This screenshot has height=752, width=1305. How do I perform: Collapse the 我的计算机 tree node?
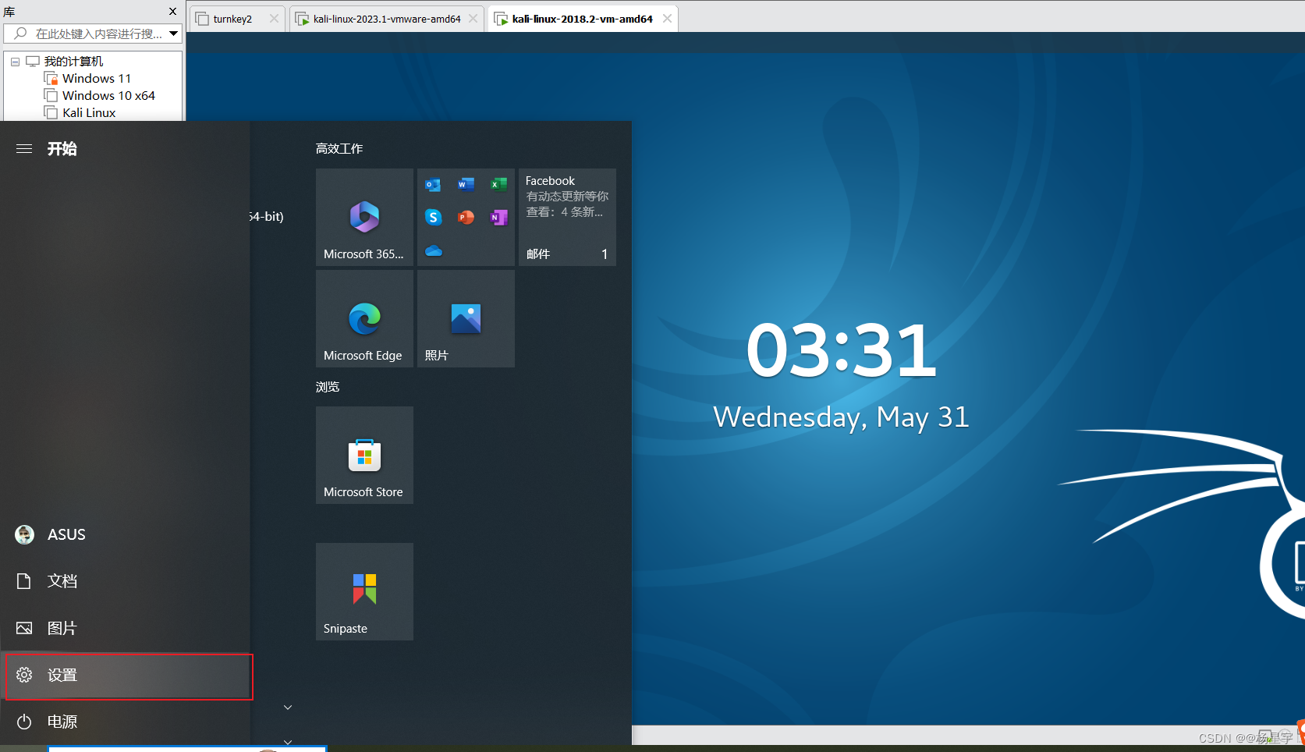(x=15, y=61)
